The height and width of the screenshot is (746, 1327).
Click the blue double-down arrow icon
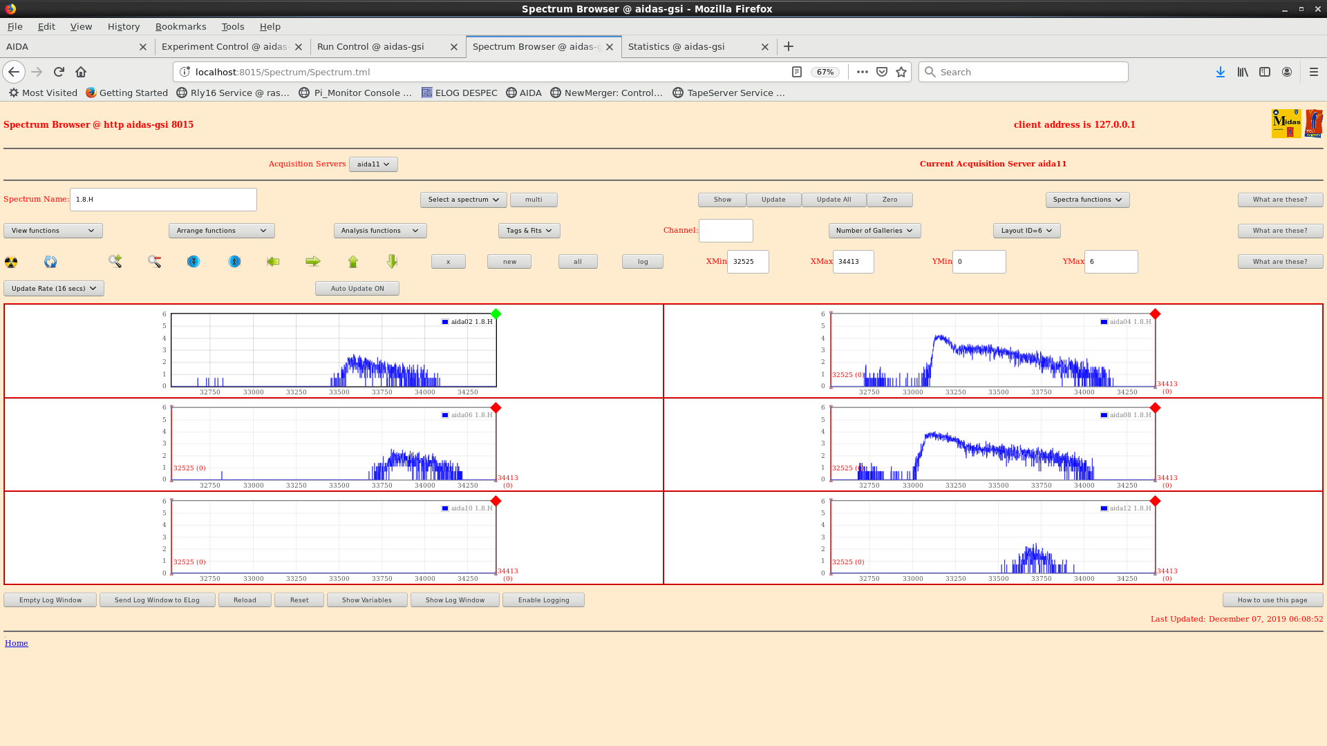(194, 261)
